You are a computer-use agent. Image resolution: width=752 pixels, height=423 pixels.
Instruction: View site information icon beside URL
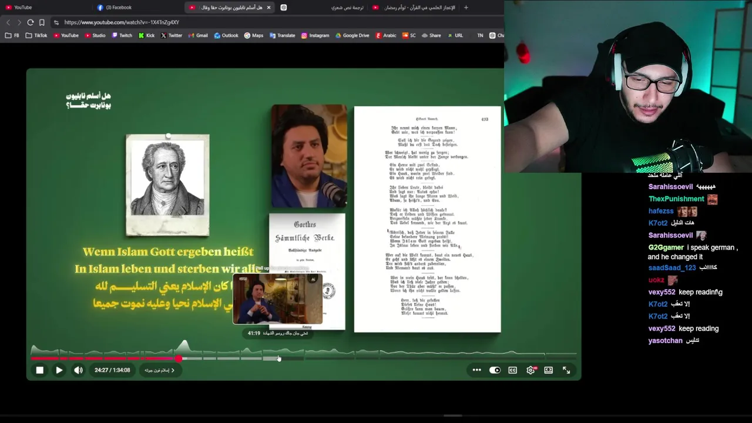[x=56, y=22]
